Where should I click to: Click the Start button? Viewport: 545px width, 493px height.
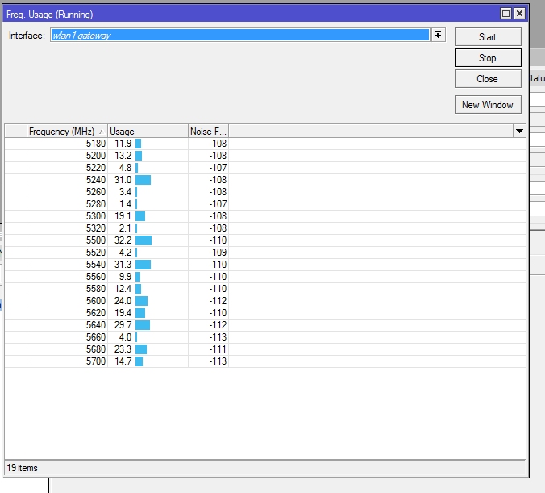pos(488,37)
